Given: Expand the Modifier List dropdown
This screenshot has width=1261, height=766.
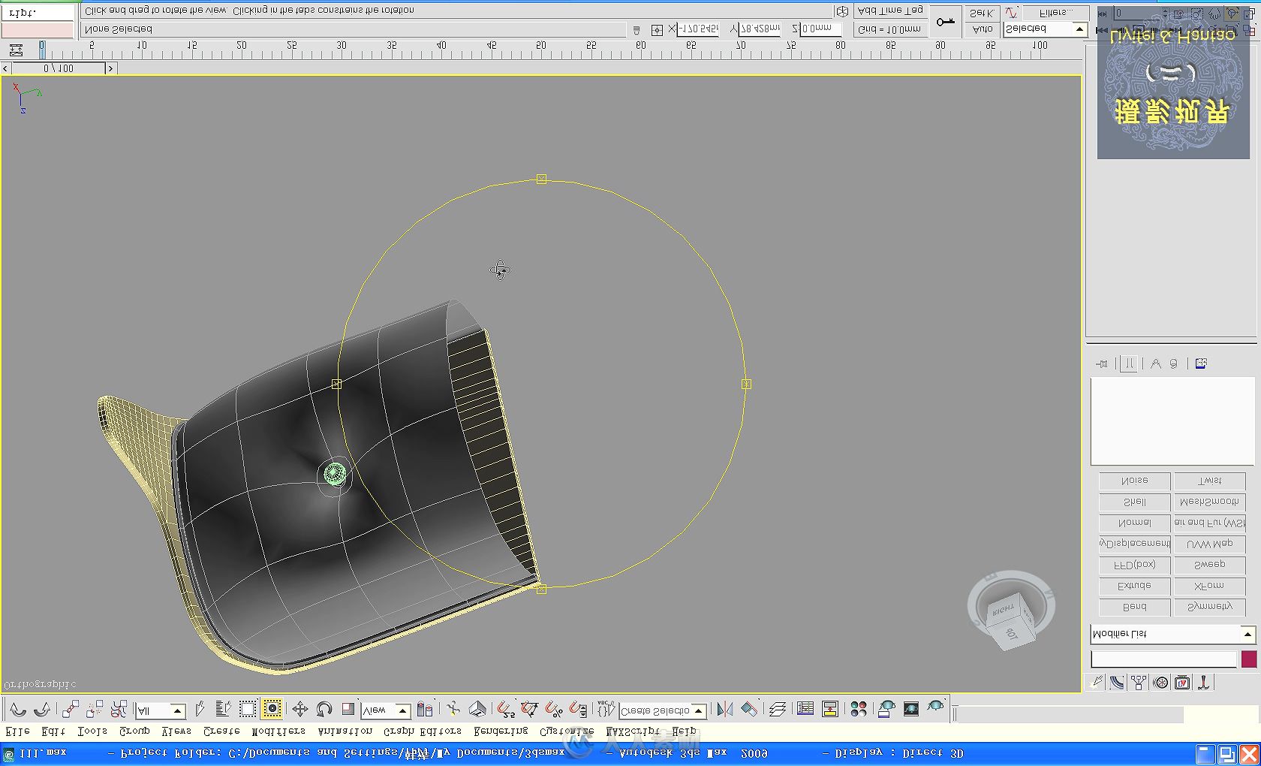Looking at the screenshot, I should pyautogui.click(x=1172, y=635).
